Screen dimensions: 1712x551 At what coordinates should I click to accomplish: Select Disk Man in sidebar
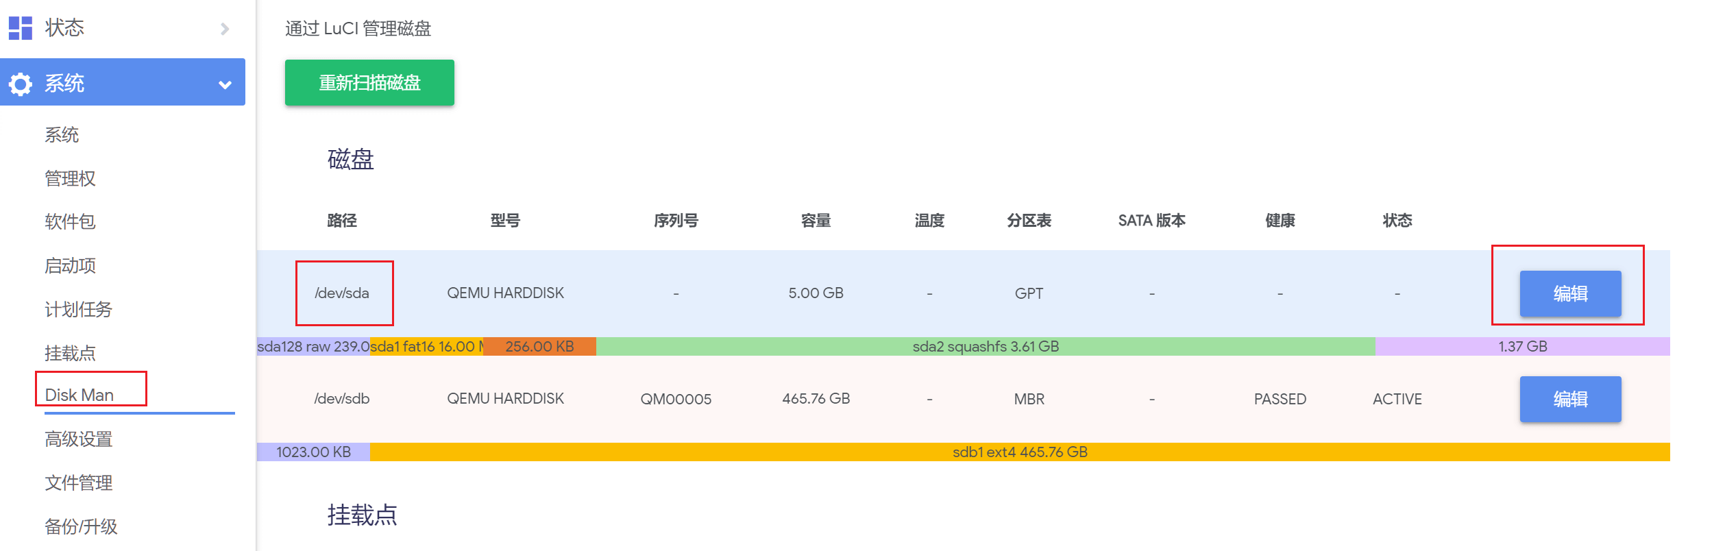[x=80, y=395]
